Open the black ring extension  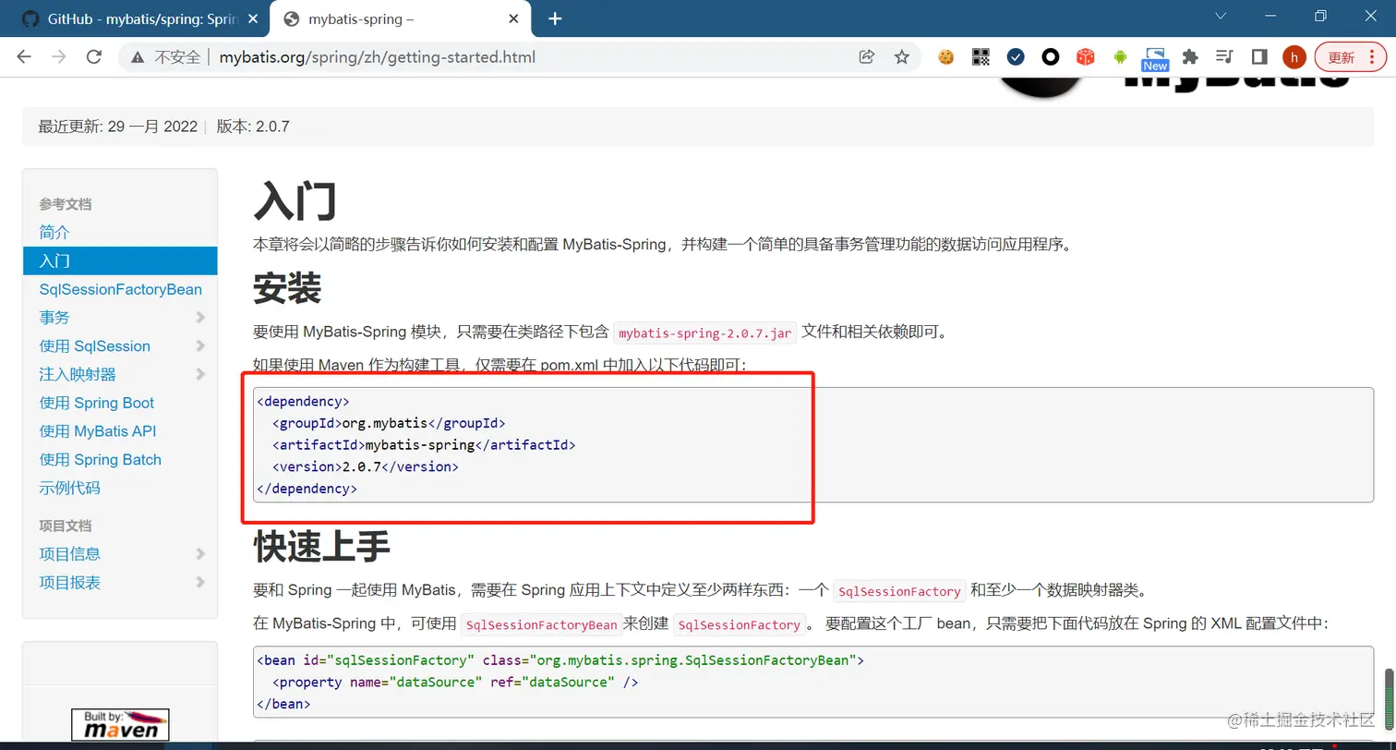point(1050,57)
